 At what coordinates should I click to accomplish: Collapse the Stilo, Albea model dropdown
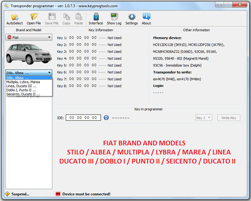[x=29, y=73]
